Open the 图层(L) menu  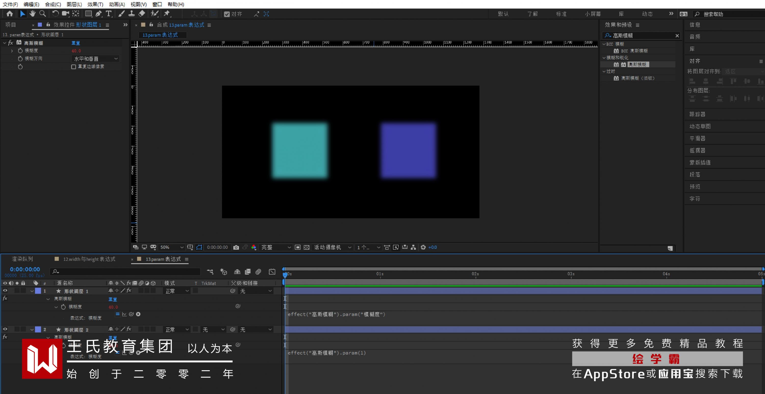74,4
